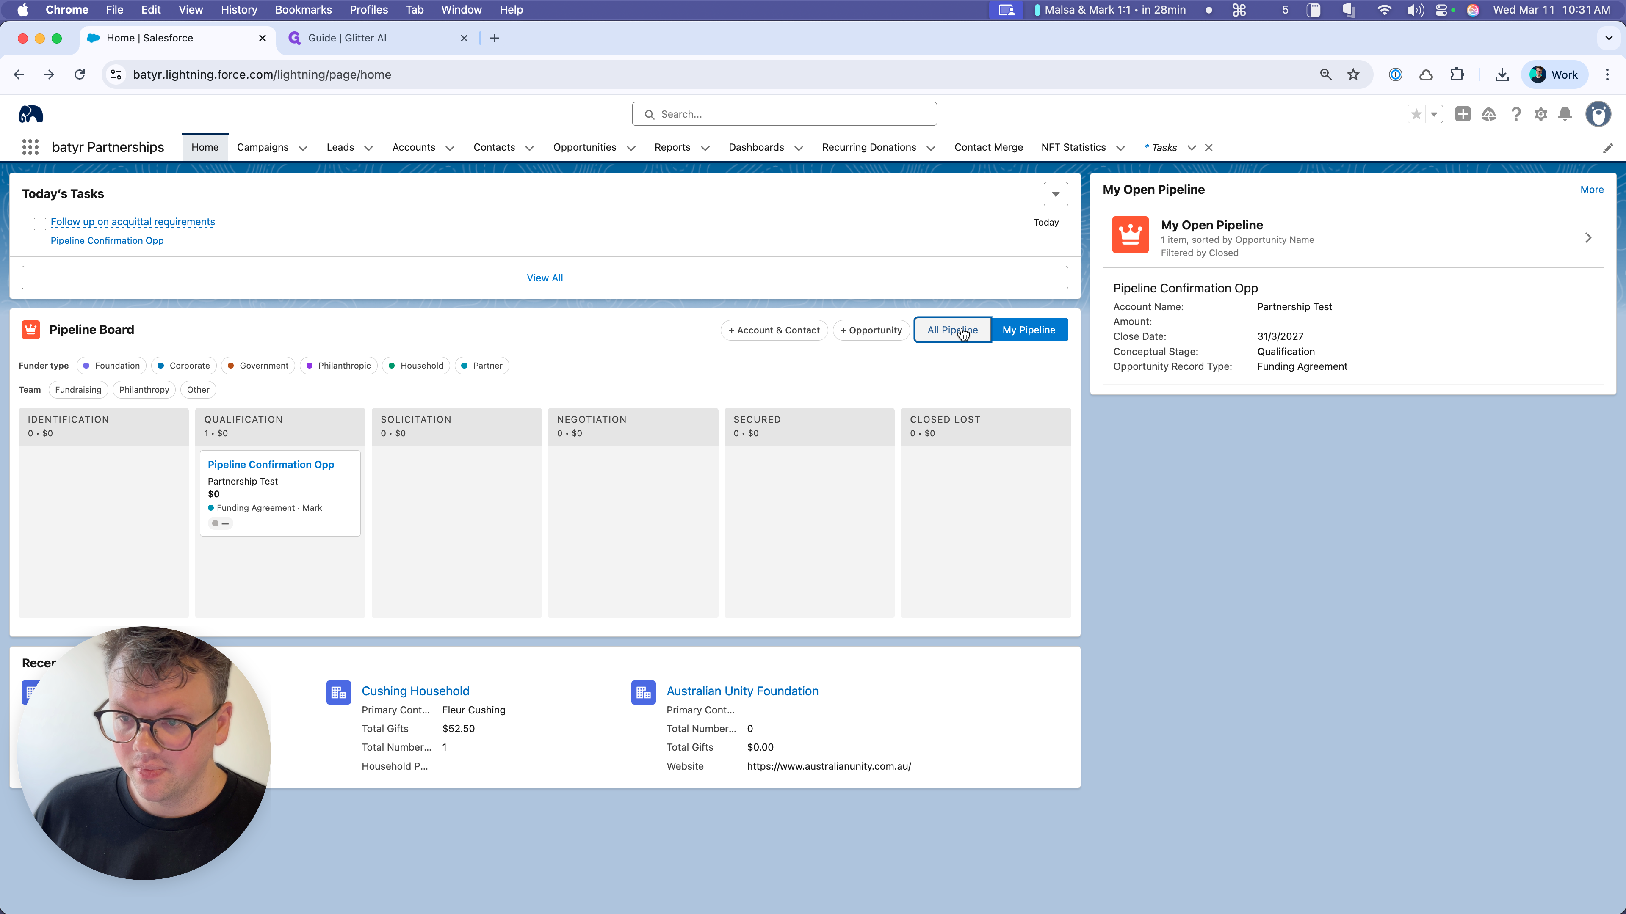Image resolution: width=1626 pixels, height=914 pixels.
Task: Expand the Leads tab dropdown
Action: tap(369, 148)
